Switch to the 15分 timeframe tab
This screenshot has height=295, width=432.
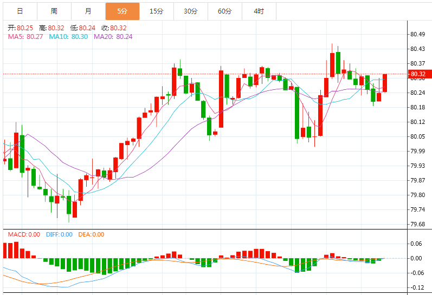(156, 11)
